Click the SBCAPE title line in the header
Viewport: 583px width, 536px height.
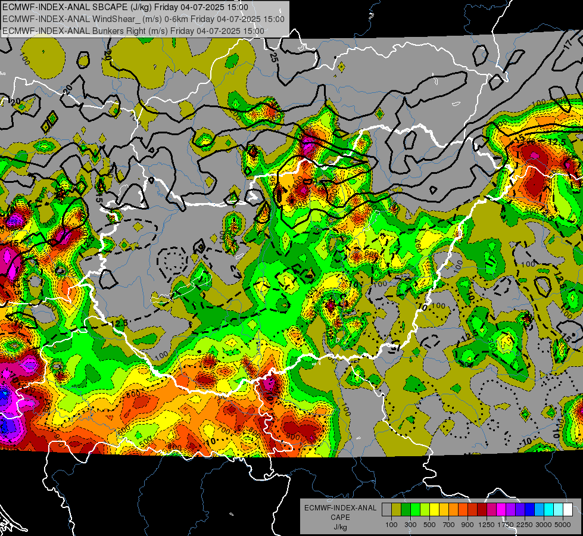pos(125,7)
